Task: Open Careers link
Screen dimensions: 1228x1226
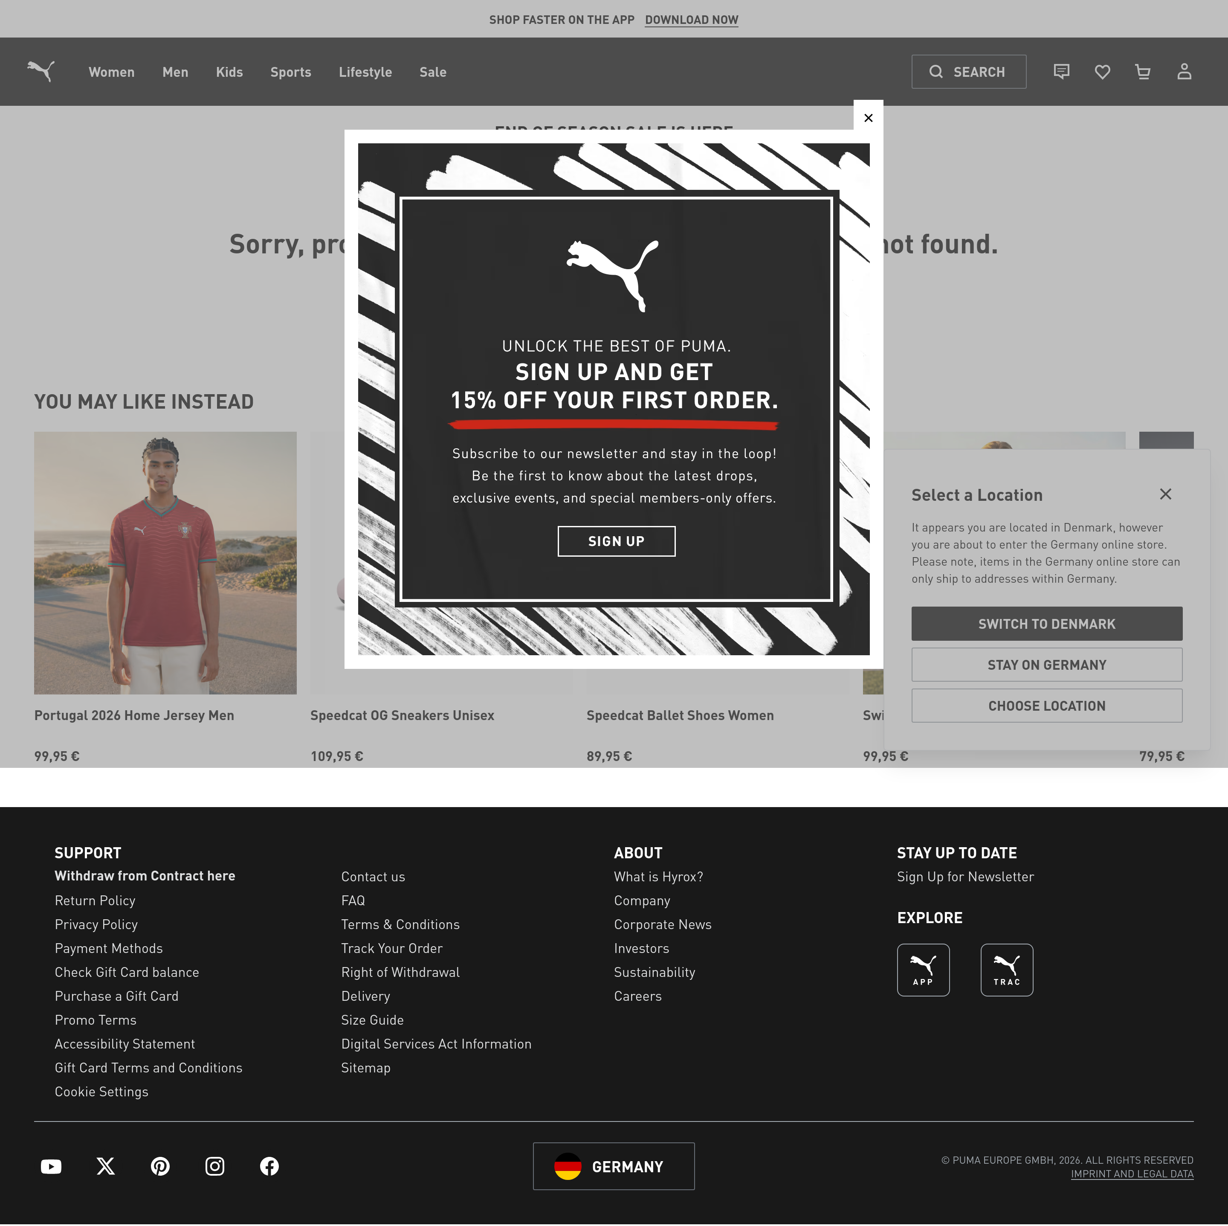Action: [638, 996]
